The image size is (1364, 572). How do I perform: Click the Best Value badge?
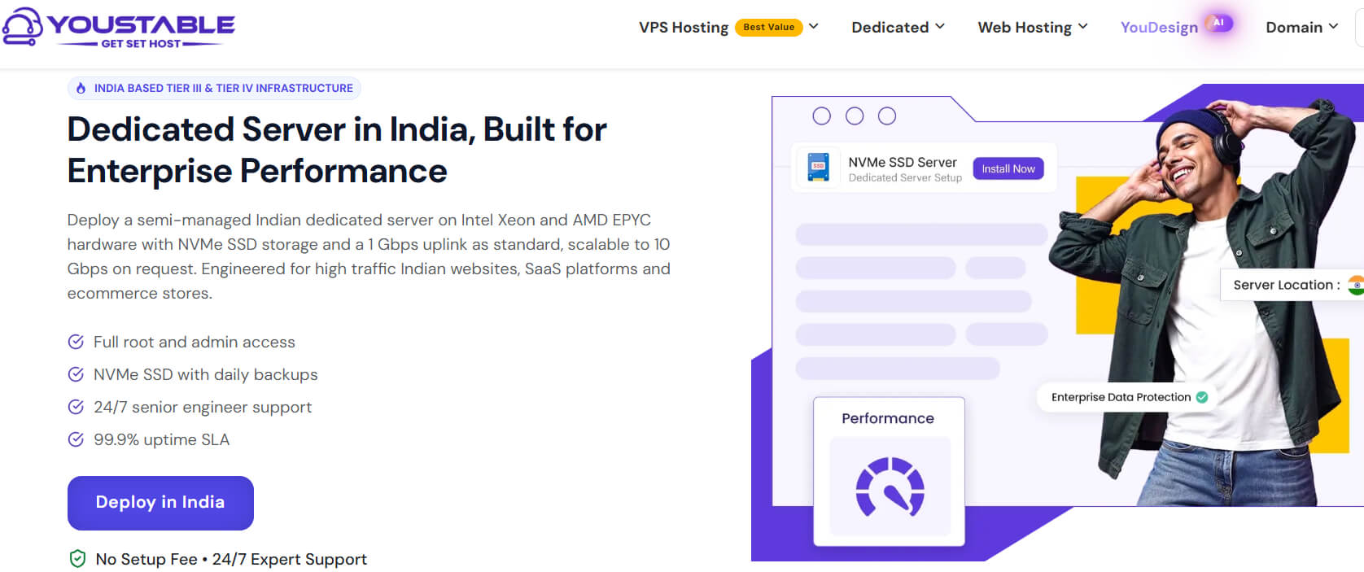pos(768,28)
